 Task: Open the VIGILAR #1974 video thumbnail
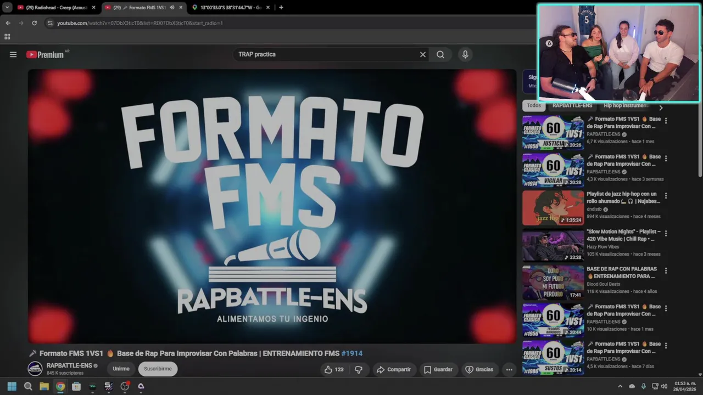[x=553, y=170]
